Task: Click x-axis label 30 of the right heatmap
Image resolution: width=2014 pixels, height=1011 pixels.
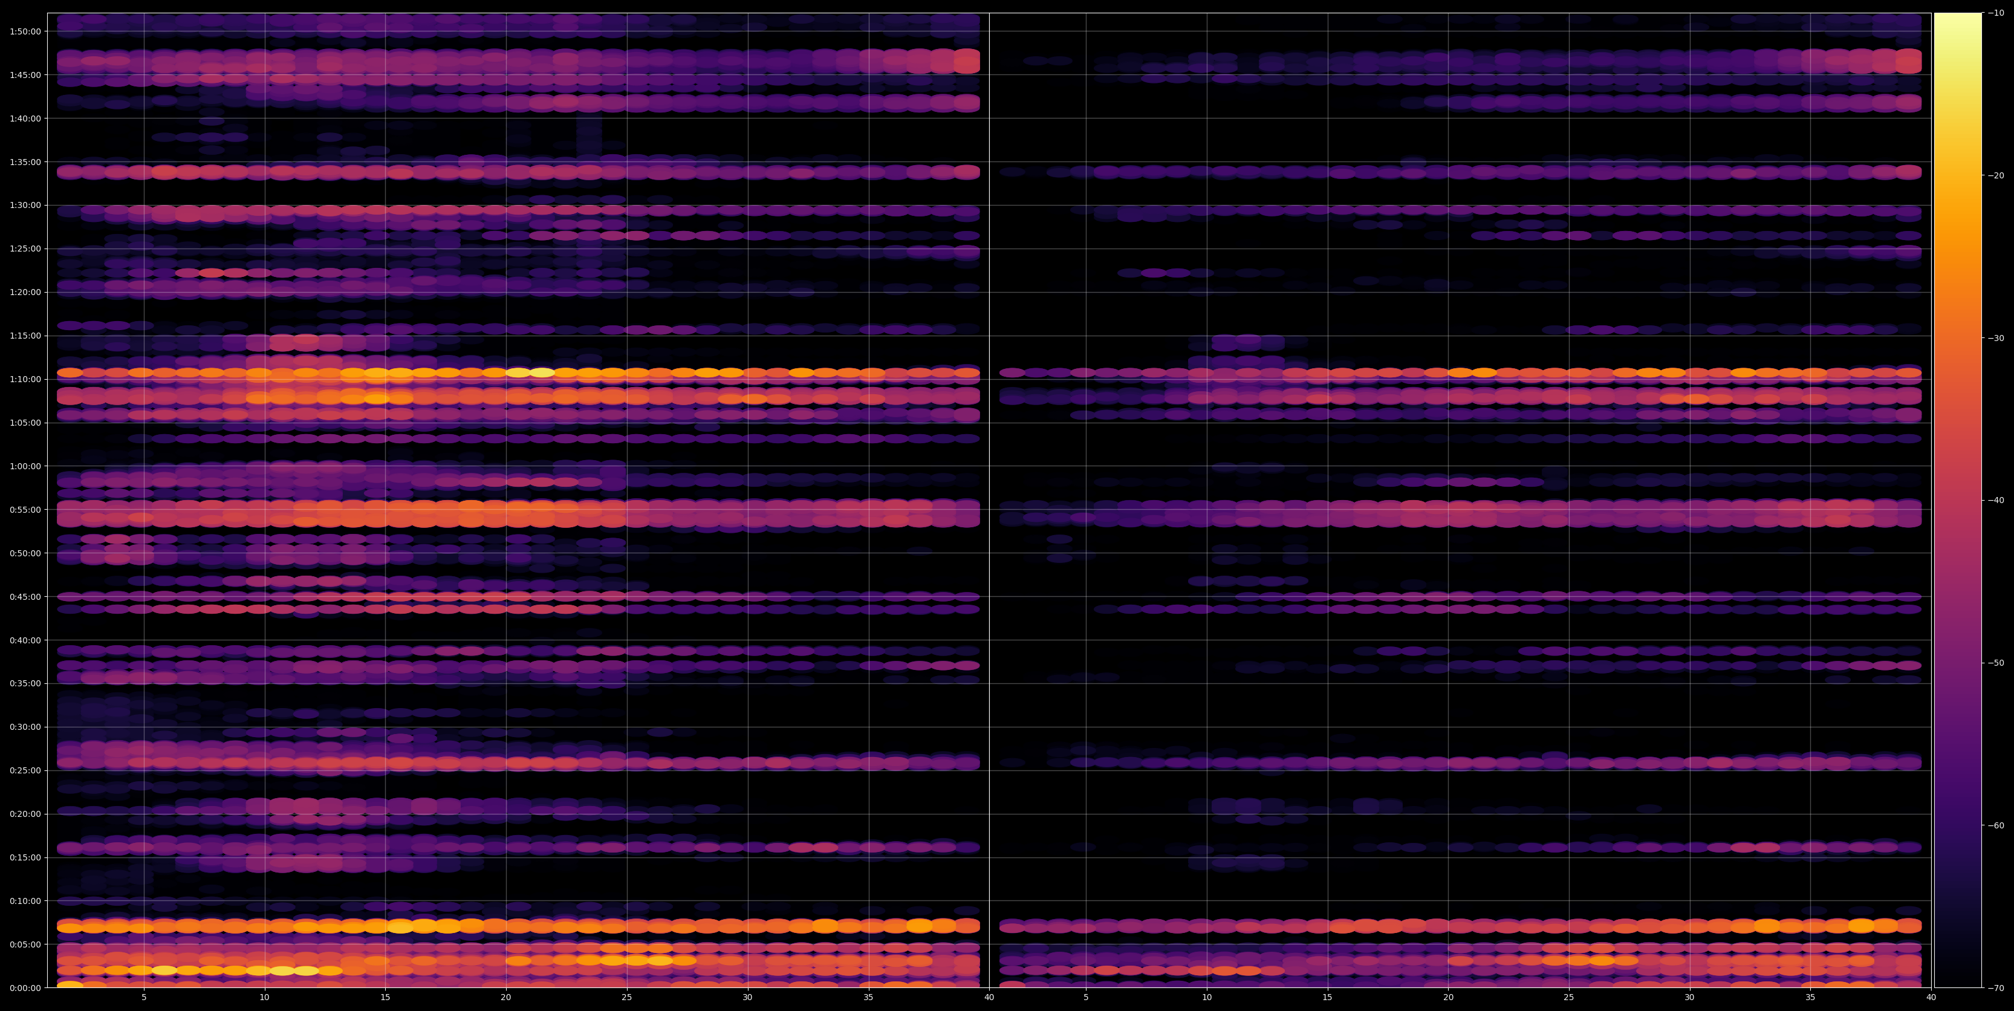Action: [x=1689, y=998]
